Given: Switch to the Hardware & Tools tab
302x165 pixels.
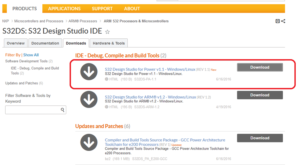Looking at the screenshot, I should coord(109,43).
